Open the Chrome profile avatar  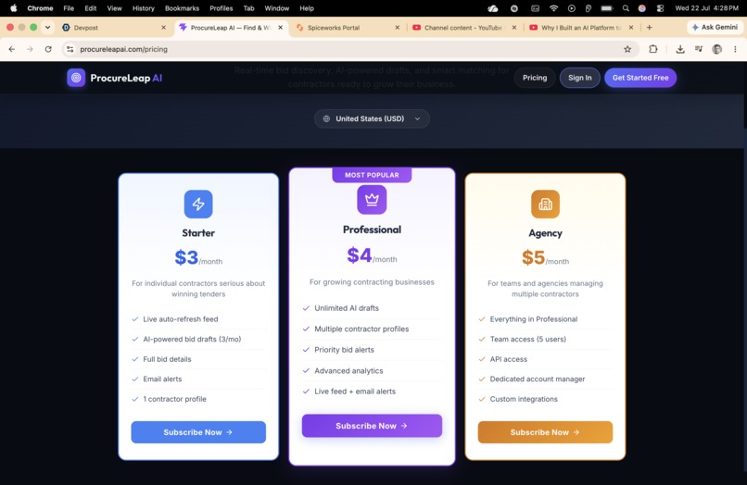[x=717, y=49]
